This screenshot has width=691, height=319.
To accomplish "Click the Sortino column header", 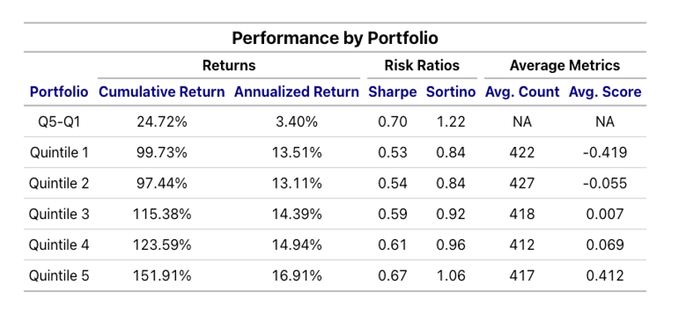I will [451, 92].
